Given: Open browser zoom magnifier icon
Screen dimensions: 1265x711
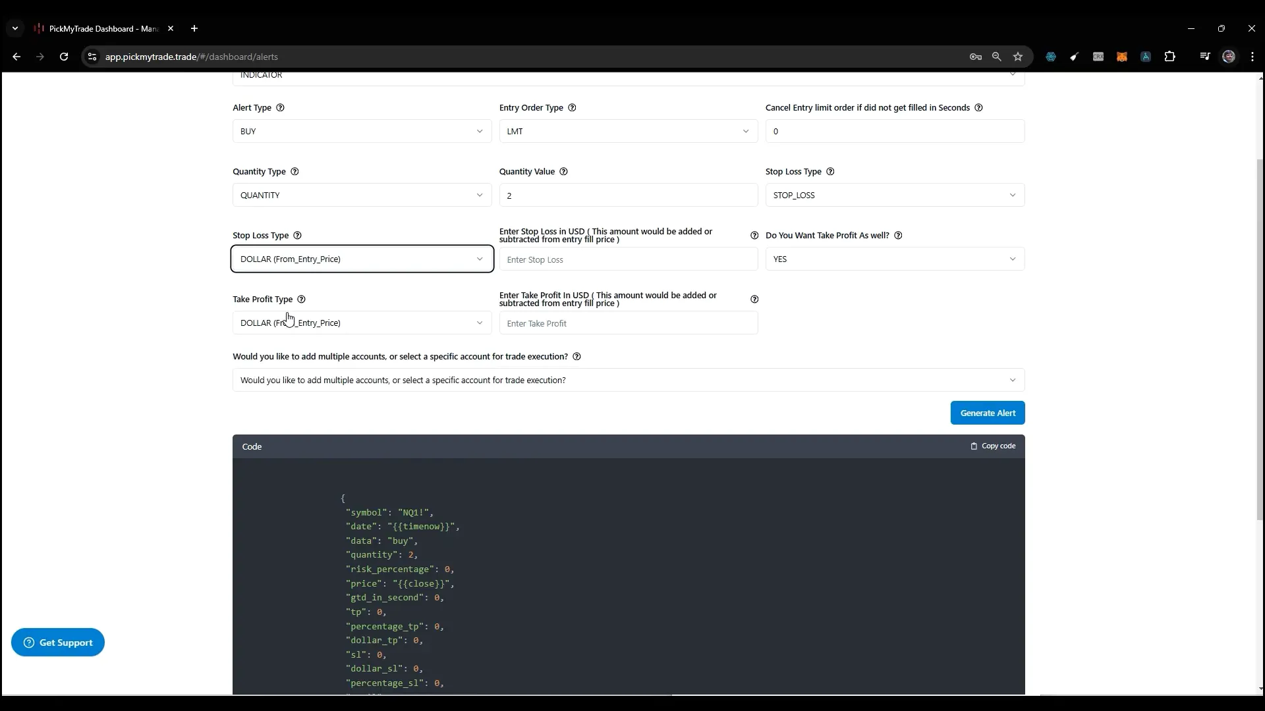Looking at the screenshot, I should (x=997, y=57).
